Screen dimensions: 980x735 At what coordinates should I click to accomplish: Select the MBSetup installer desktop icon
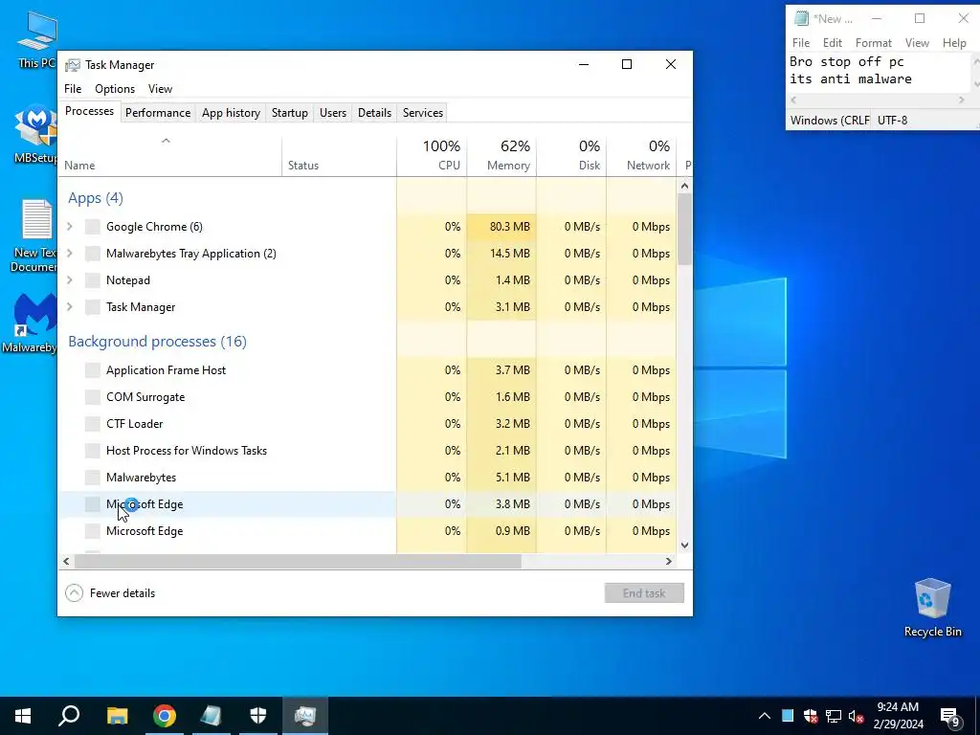(36, 134)
